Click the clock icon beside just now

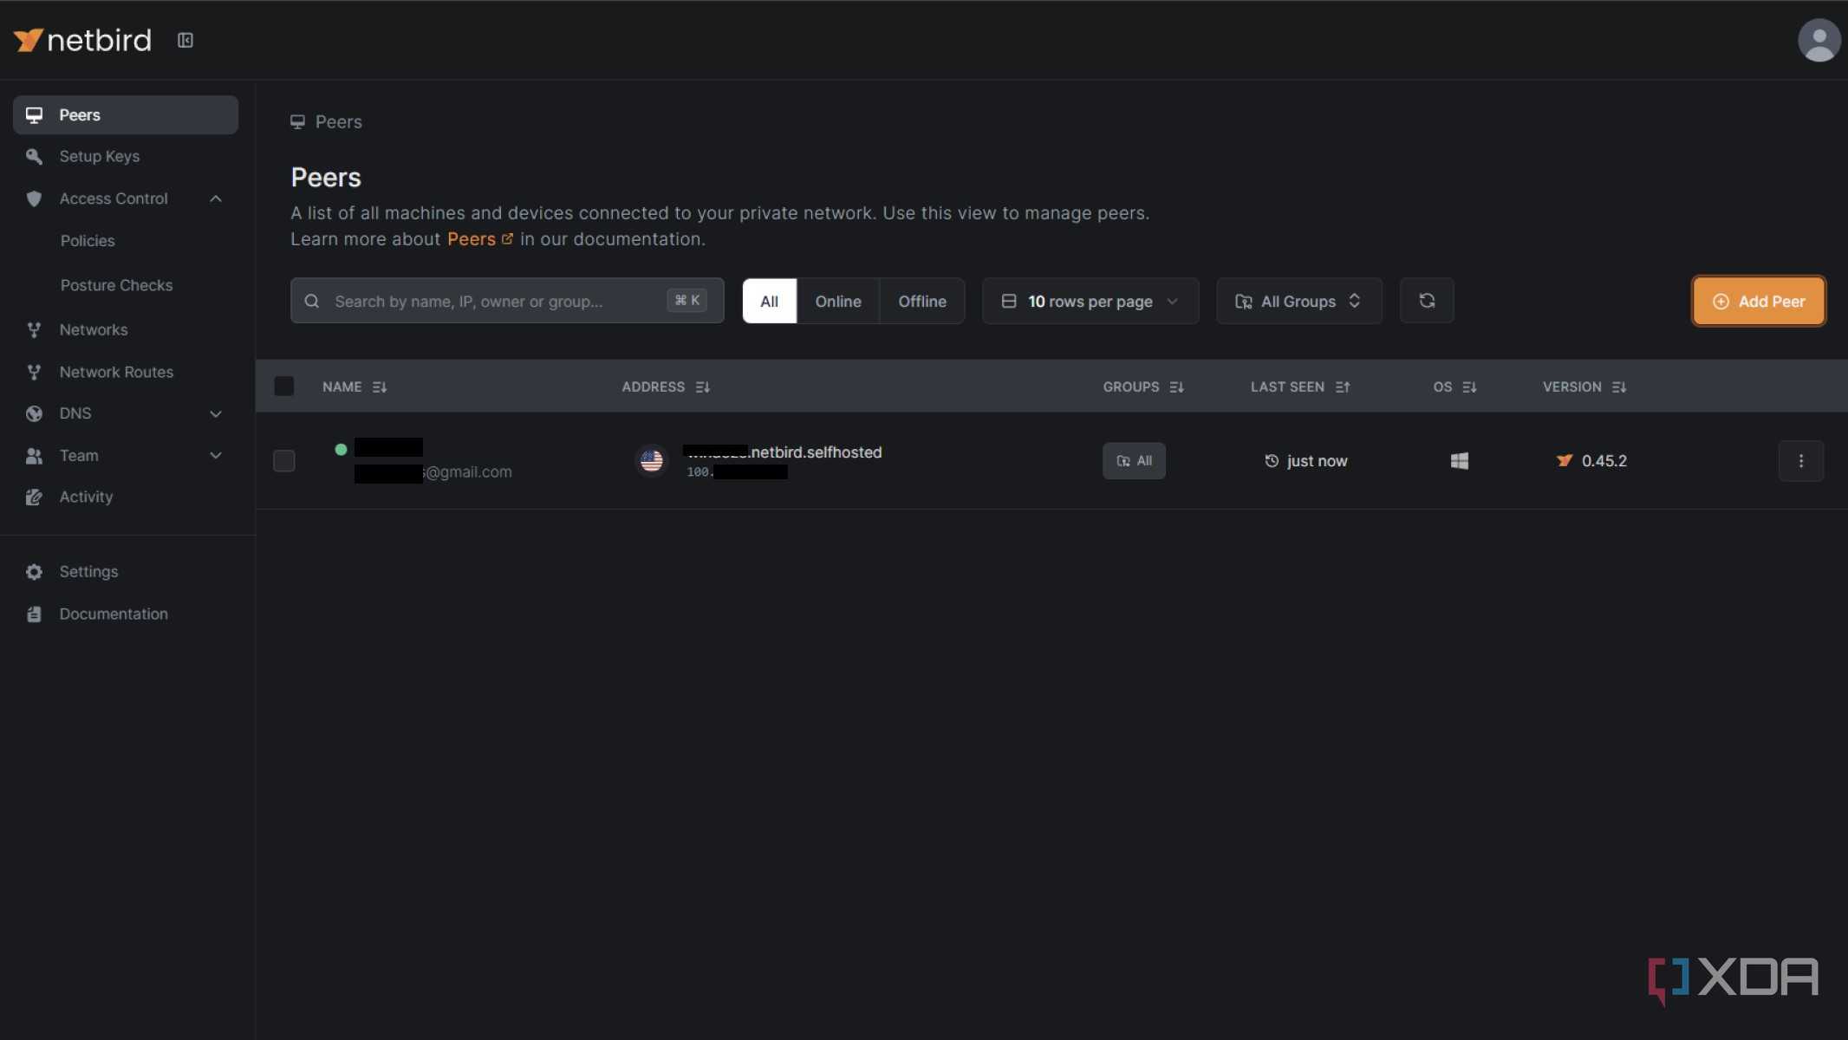1272,461
